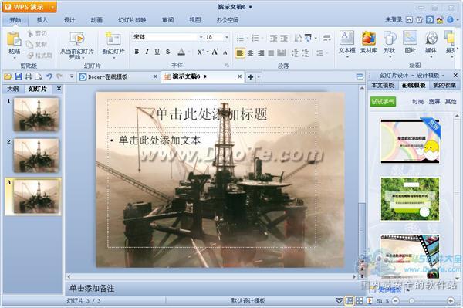Expand the font group dialog launcher
Screen dimensions: 463x308
pyautogui.click(x=227, y=66)
